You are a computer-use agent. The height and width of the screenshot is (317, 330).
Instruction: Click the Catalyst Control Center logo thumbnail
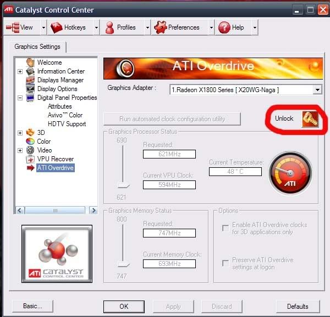point(57,254)
